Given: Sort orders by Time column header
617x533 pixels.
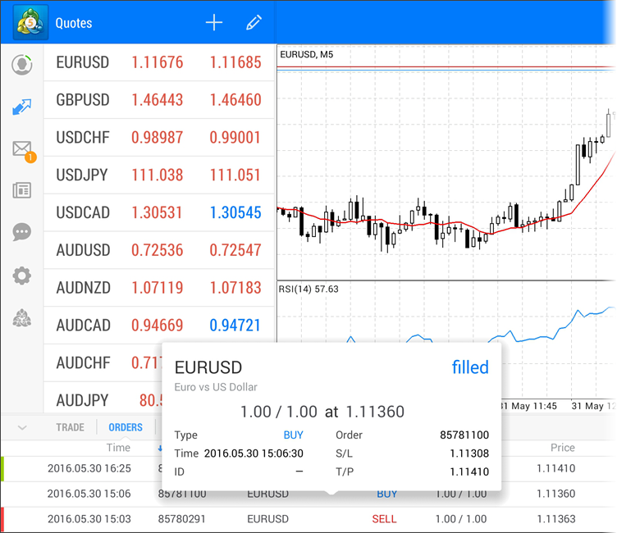Looking at the screenshot, I should click(118, 448).
